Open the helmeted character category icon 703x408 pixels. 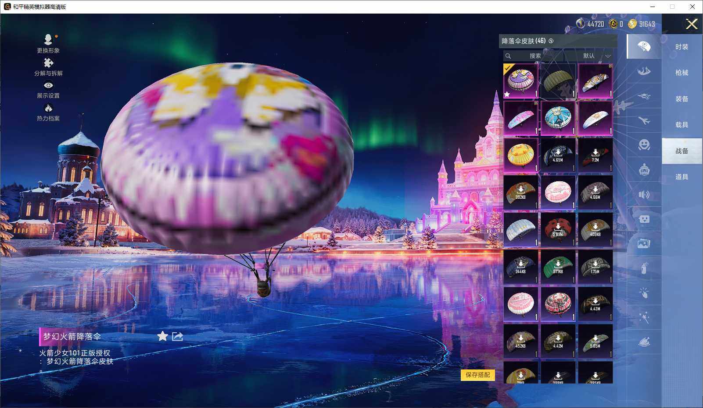coord(644,169)
